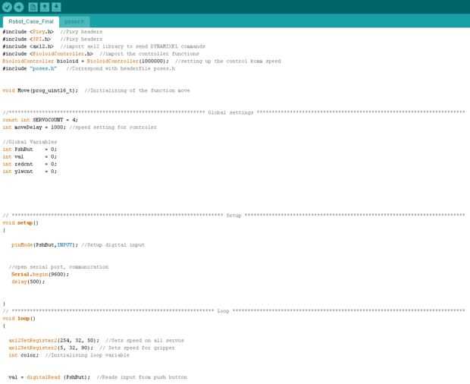Screen dimensions: 470x384
Task: Click the Upload arrow button
Action: [19, 7]
